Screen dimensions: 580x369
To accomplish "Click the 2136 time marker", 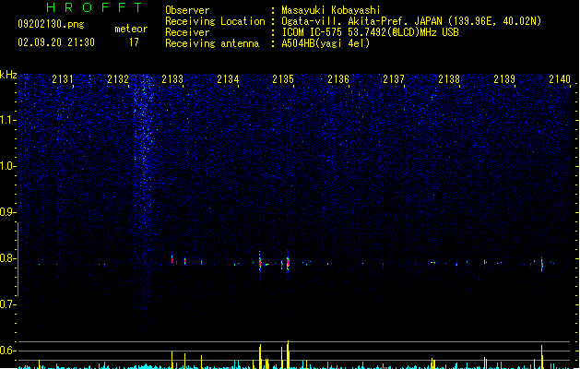I will tap(338, 78).
